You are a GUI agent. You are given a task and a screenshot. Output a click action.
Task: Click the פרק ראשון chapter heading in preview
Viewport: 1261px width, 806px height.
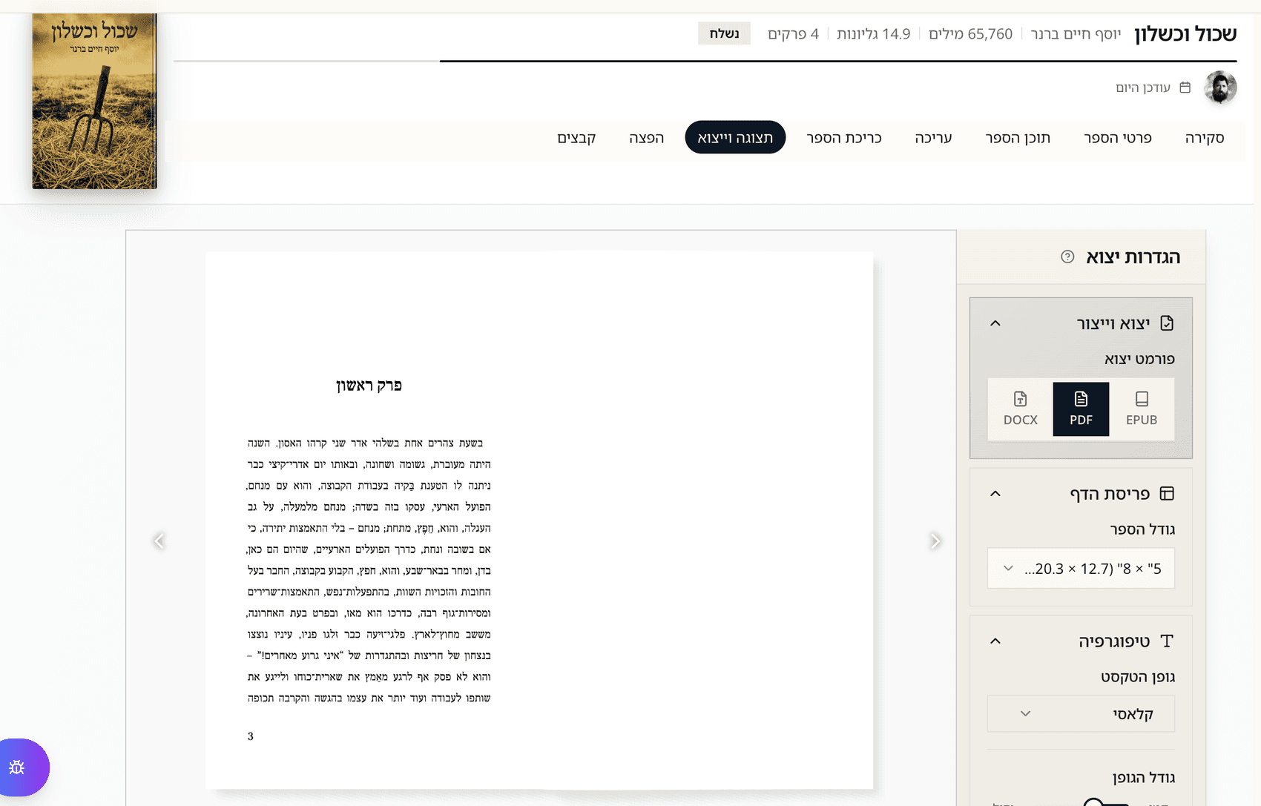(369, 385)
